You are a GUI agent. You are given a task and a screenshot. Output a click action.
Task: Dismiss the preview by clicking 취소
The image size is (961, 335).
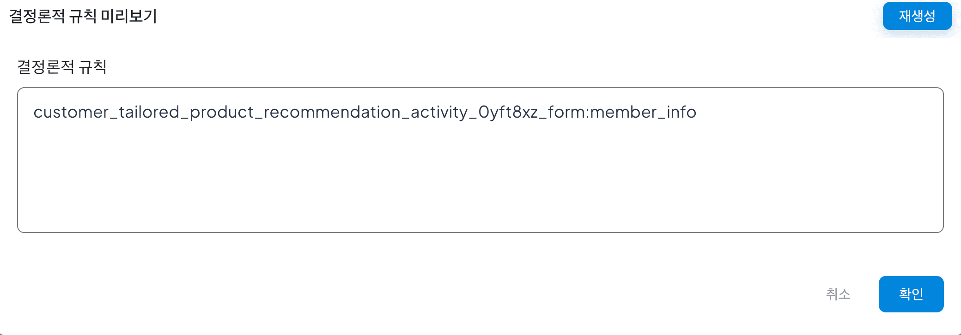click(x=838, y=294)
